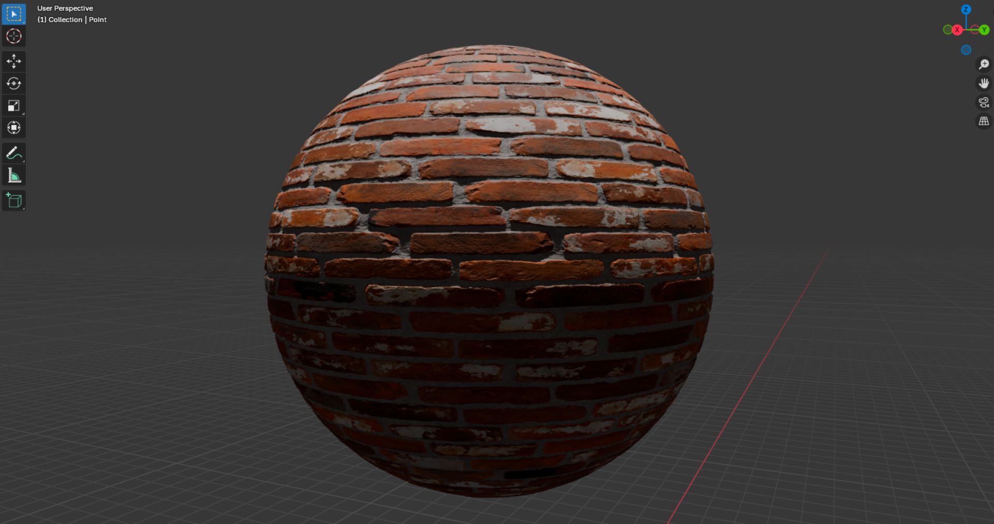Toggle the camera view
The width and height of the screenshot is (994, 524).
[983, 102]
